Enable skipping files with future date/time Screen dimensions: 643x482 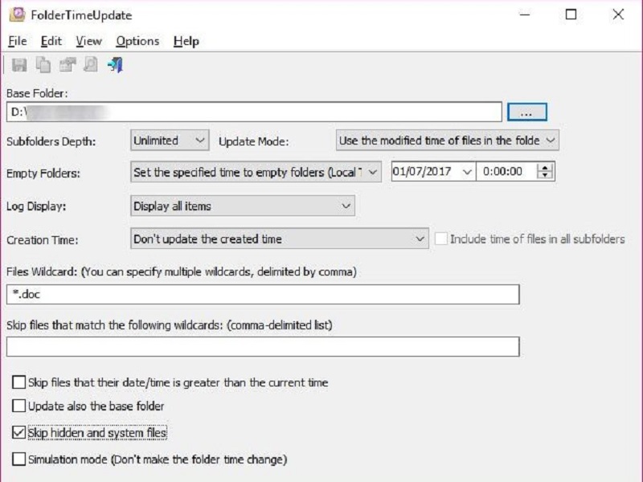(x=19, y=382)
